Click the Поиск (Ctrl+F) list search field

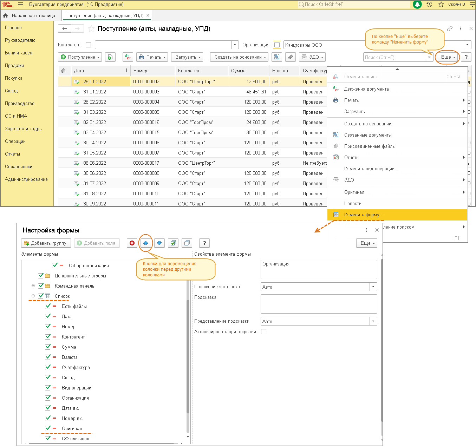395,57
